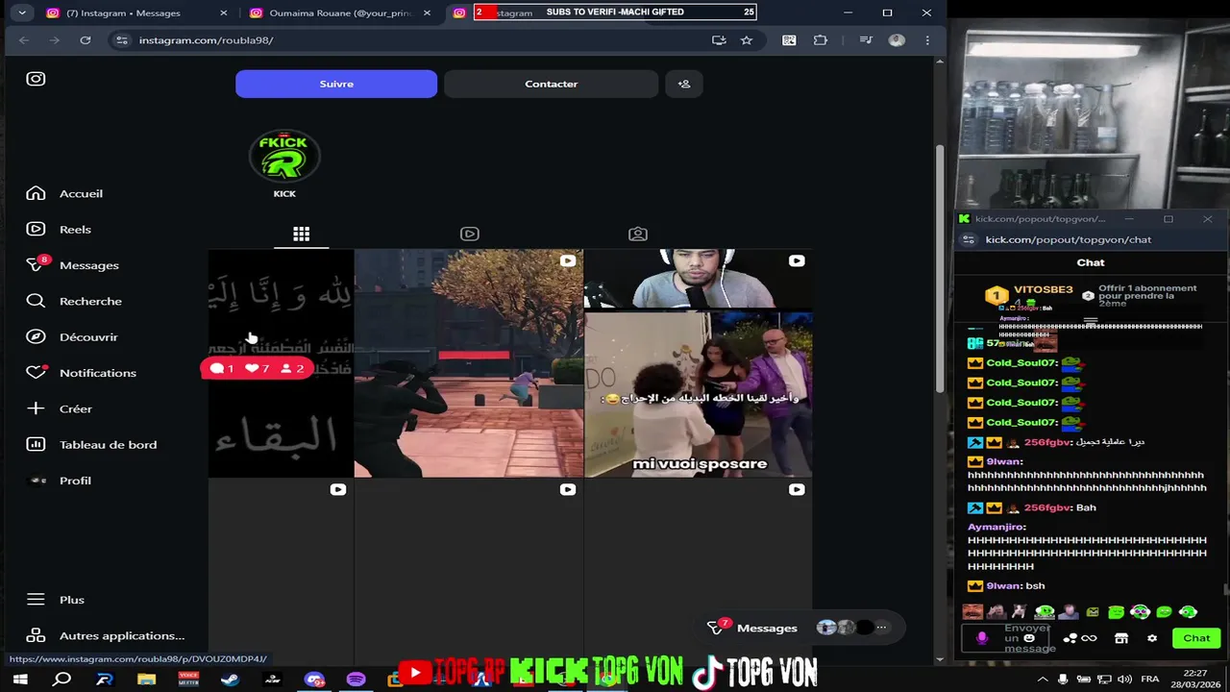Open the browser extensions puzzle icon

(821, 40)
